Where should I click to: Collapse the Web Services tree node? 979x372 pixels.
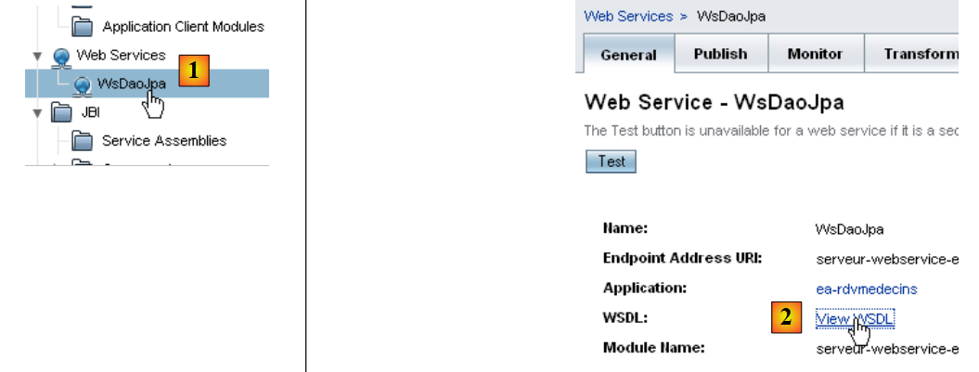38,56
